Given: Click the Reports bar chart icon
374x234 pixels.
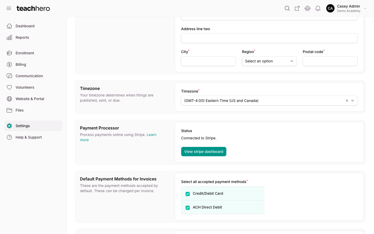Looking at the screenshot, I should (x=9, y=37).
